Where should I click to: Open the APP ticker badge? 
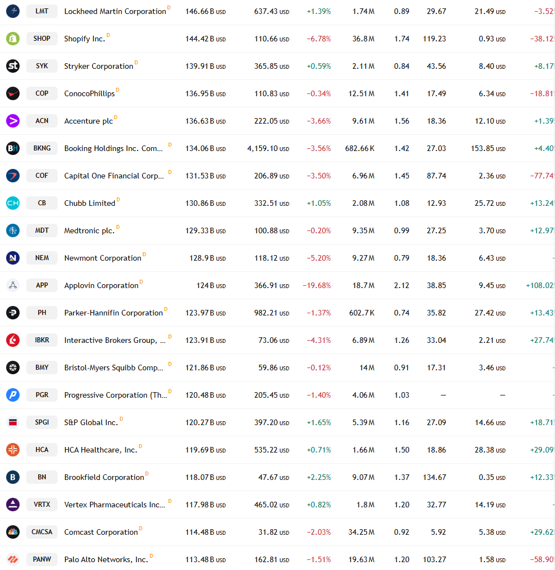(42, 285)
